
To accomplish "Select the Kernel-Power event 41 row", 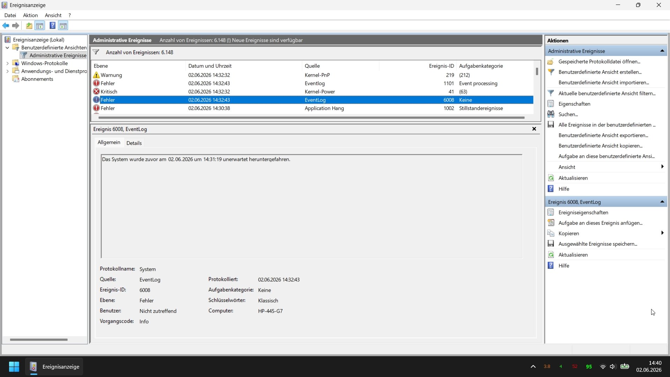I will pos(312,91).
